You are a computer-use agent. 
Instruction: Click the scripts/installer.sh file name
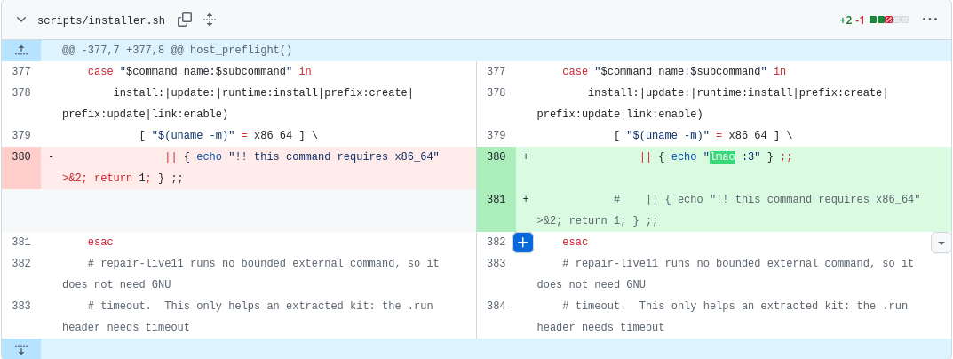pyautogui.click(x=101, y=20)
